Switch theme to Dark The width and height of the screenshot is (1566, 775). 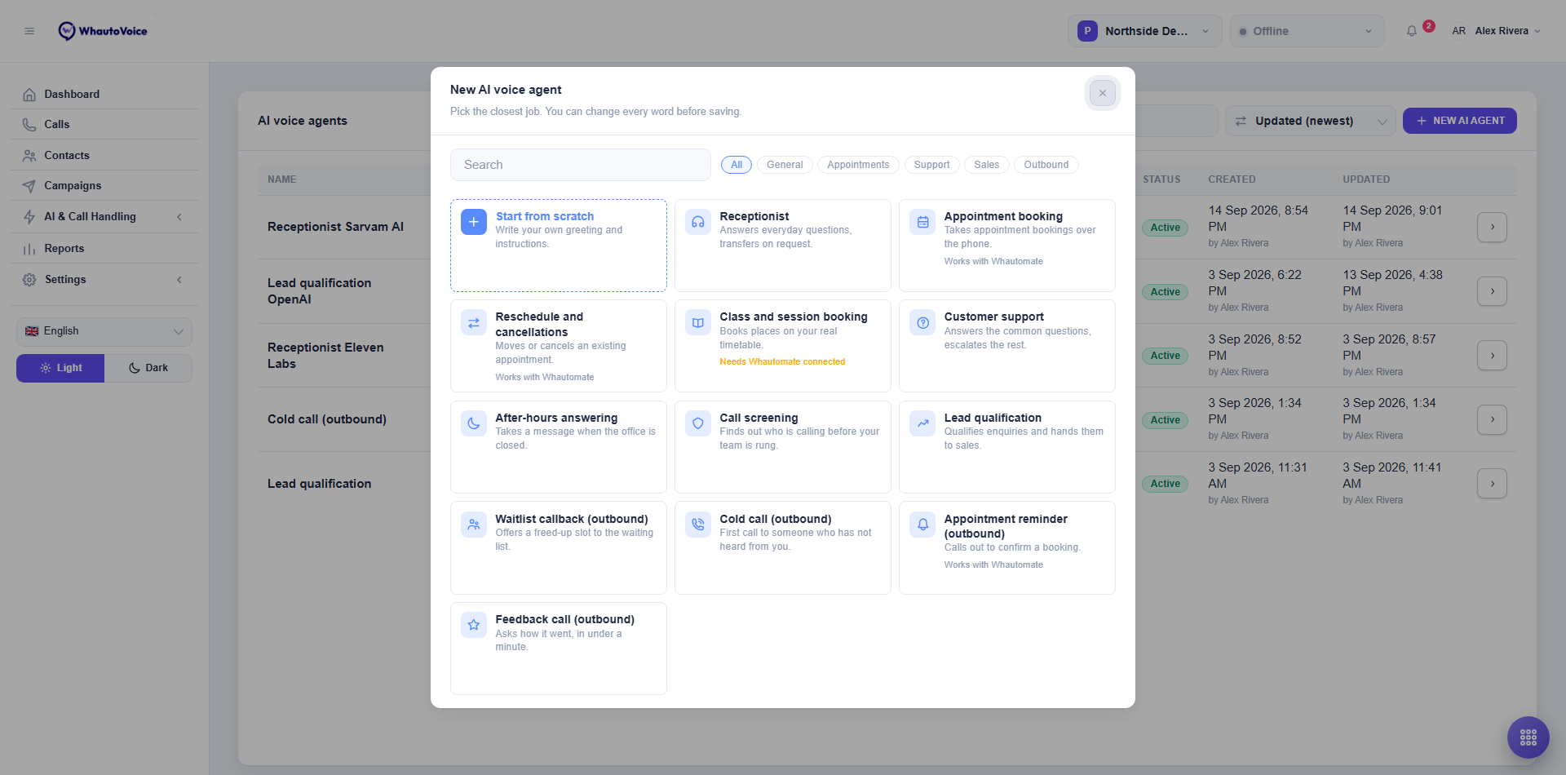[148, 368]
